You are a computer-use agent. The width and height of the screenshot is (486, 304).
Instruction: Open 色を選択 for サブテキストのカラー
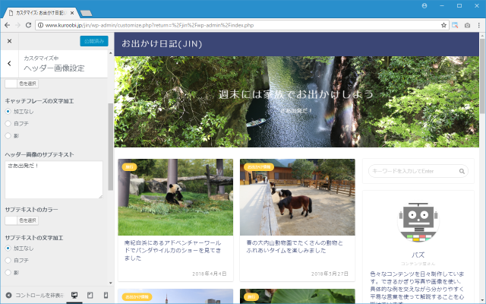[x=27, y=220]
